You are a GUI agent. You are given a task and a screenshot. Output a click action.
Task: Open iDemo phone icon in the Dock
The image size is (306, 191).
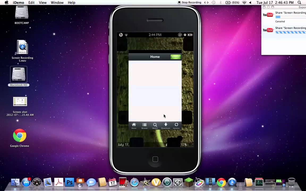pyautogui.click(x=210, y=182)
